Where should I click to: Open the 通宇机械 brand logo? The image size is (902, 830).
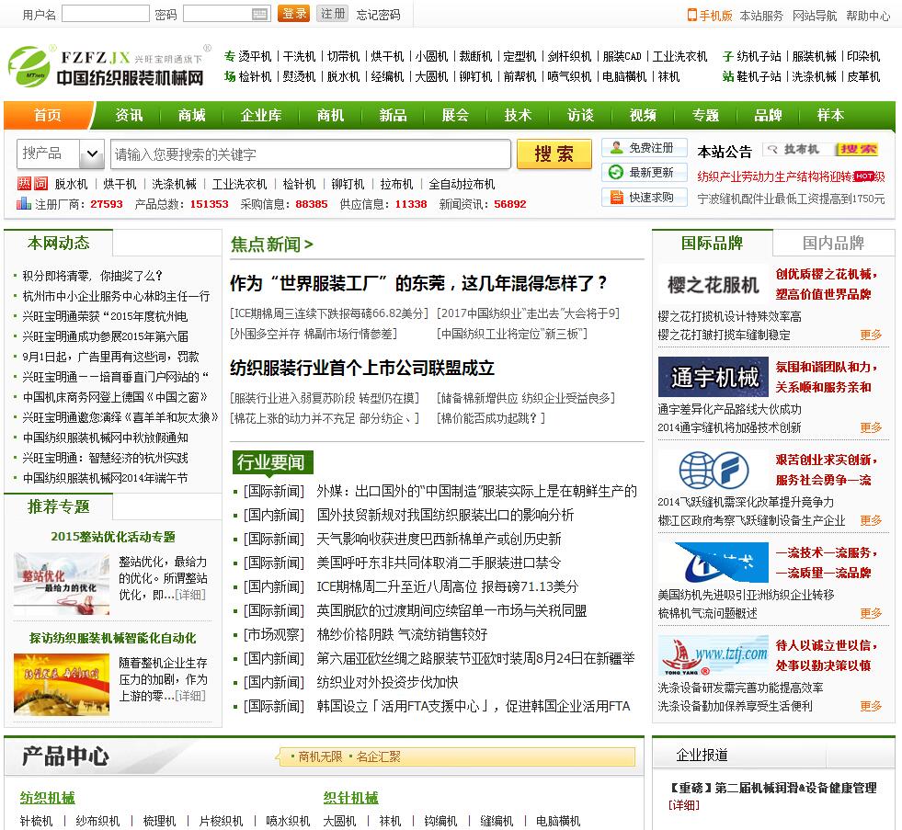pos(713,377)
